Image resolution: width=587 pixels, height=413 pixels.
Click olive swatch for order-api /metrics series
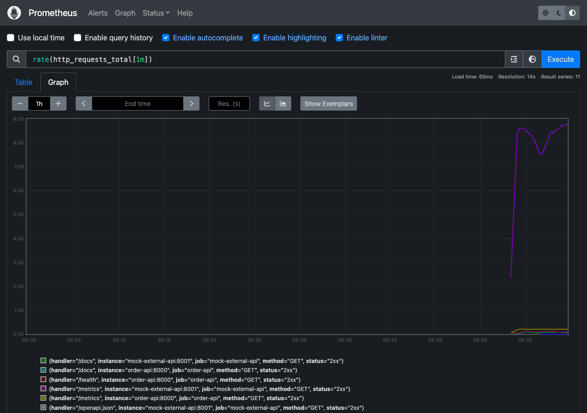[44, 398]
